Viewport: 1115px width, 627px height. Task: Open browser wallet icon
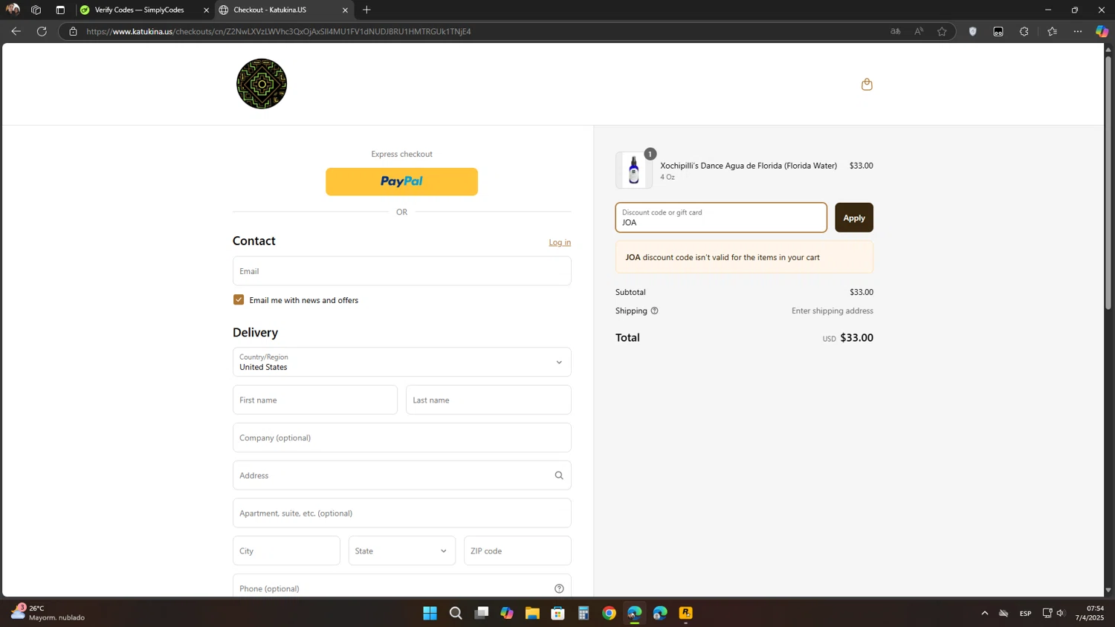pyautogui.click(x=998, y=31)
